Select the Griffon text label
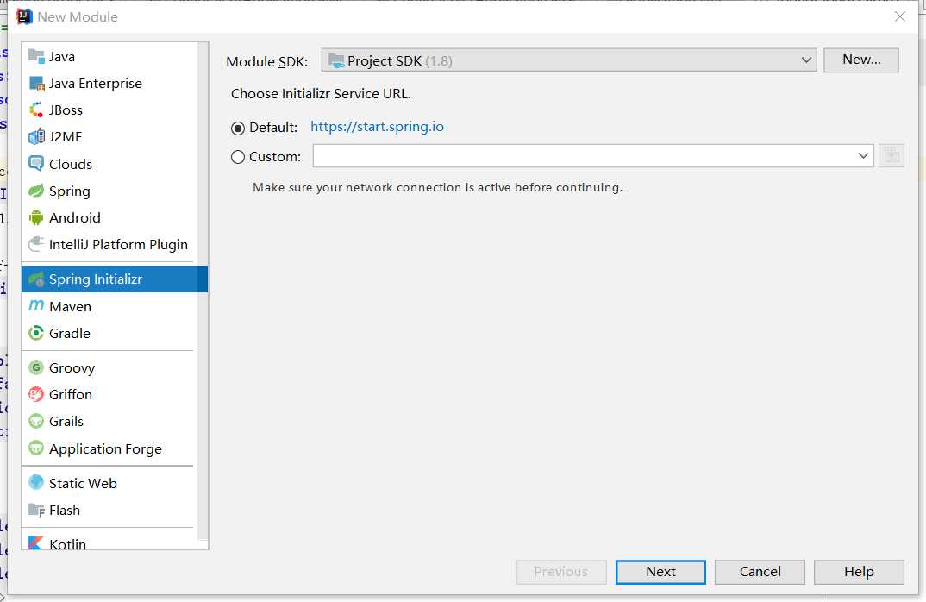 71,394
